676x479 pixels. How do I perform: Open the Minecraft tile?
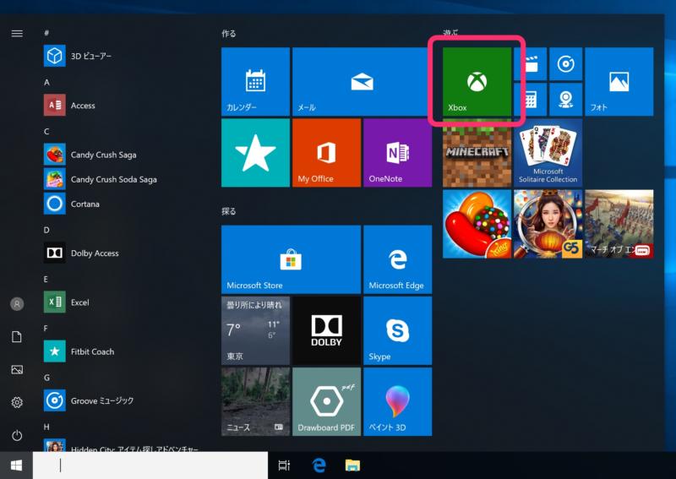click(x=477, y=153)
